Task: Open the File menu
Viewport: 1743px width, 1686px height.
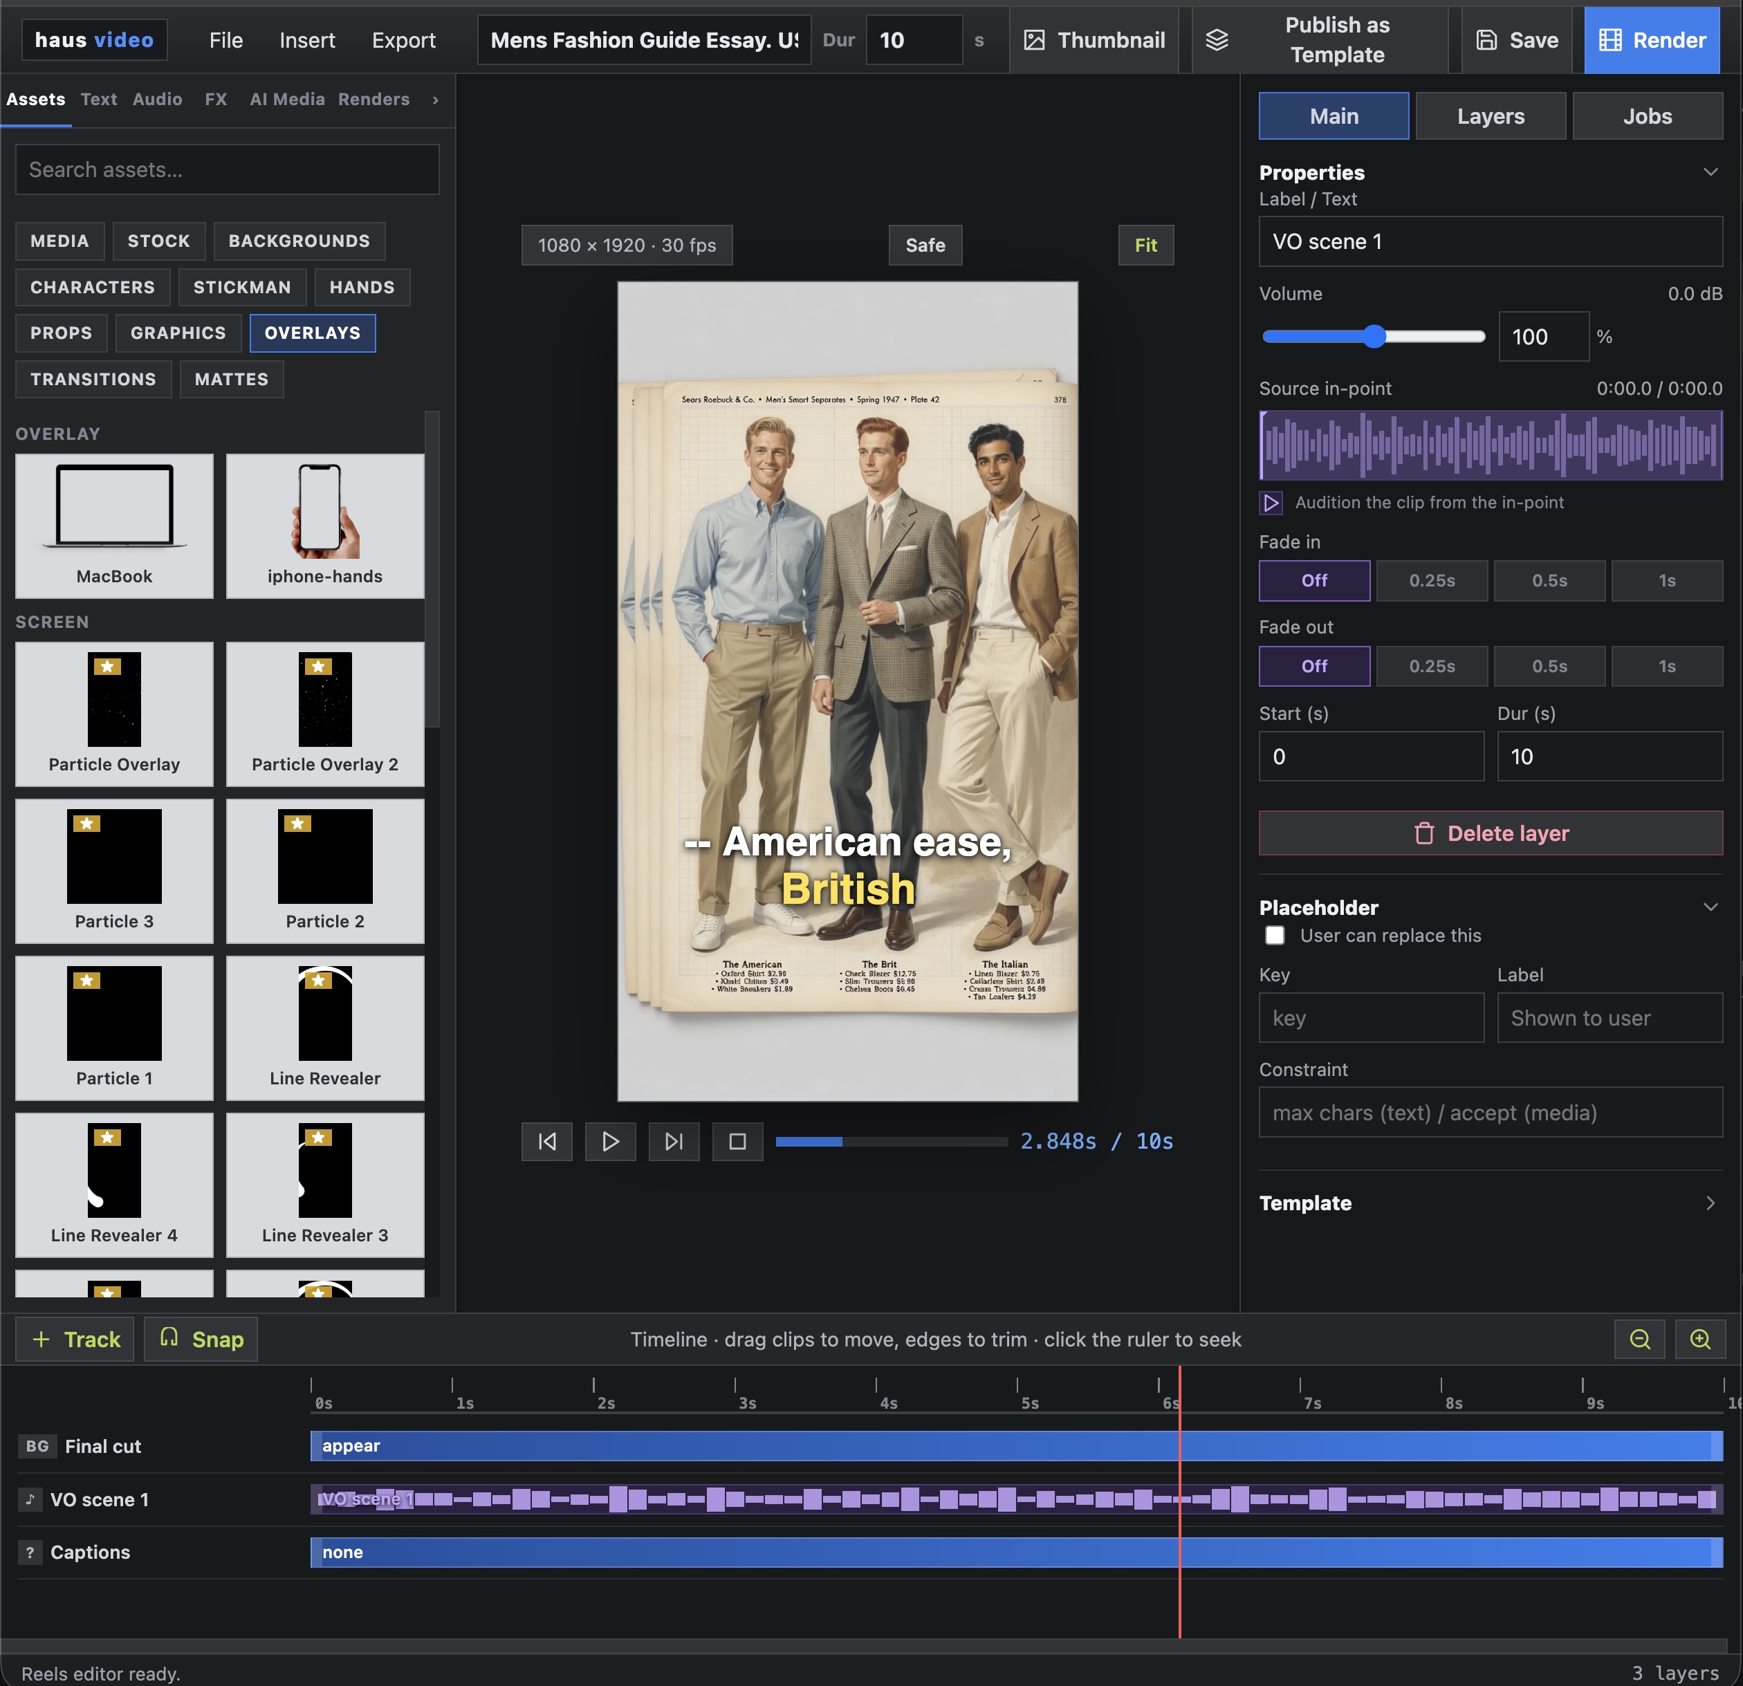Action: point(226,40)
